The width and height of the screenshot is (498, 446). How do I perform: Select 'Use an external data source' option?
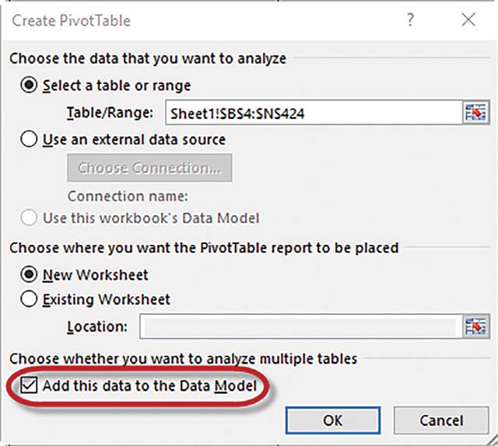click(x=30, y=140)
